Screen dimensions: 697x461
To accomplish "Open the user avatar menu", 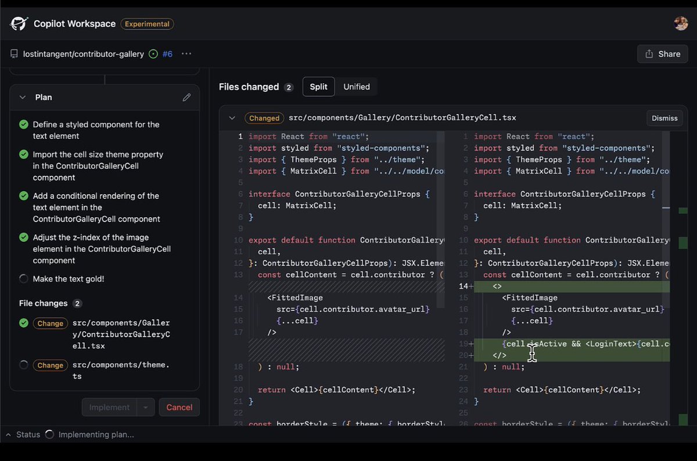I will tap(681, 23).
